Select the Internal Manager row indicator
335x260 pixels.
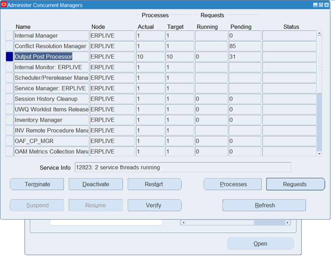point(9,36)
